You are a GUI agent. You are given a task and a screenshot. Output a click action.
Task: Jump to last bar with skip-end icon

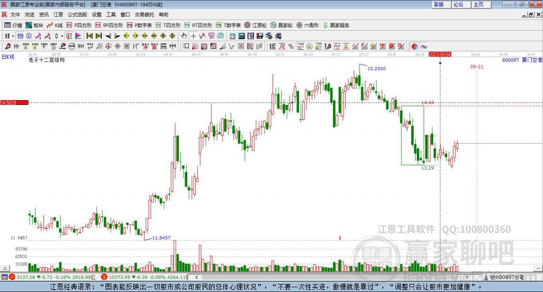[99, 36]
